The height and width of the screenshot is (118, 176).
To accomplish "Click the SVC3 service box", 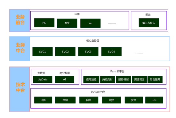I will point(88,52).
